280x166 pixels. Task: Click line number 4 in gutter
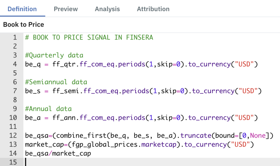point(15,64)
